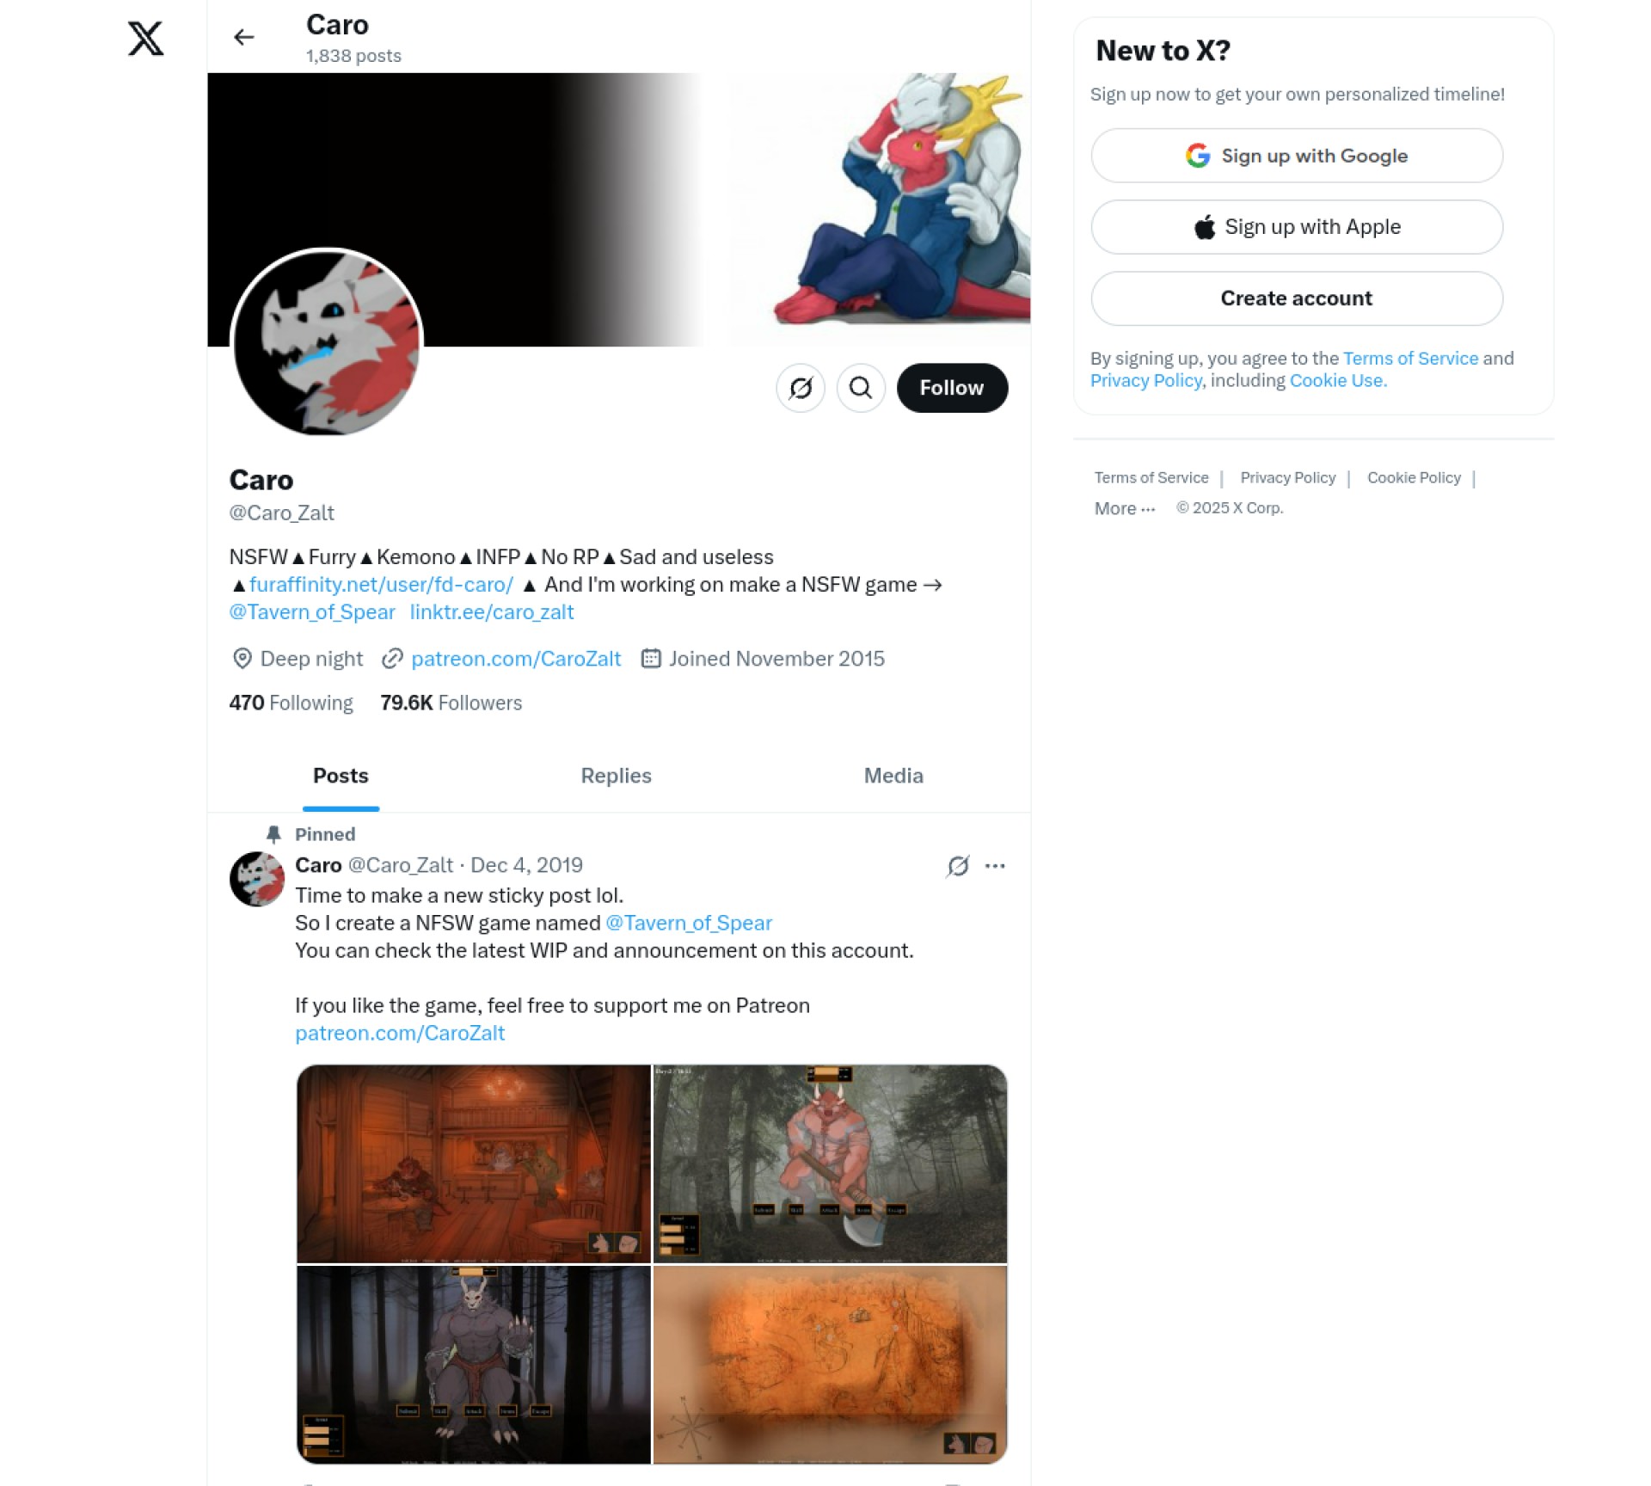Viewport: 1651px width, 1486px height.
Task: Open the orange map image thumbnail
Action: 830,1365
